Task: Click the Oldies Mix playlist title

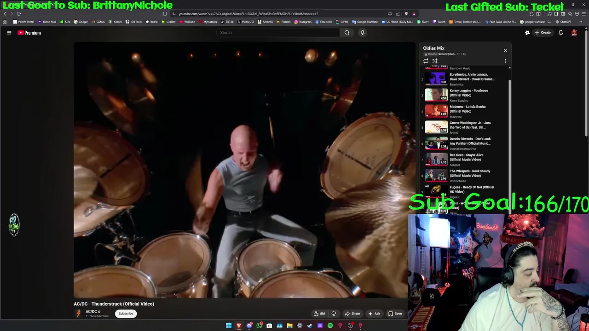Action: pos(434,48)
